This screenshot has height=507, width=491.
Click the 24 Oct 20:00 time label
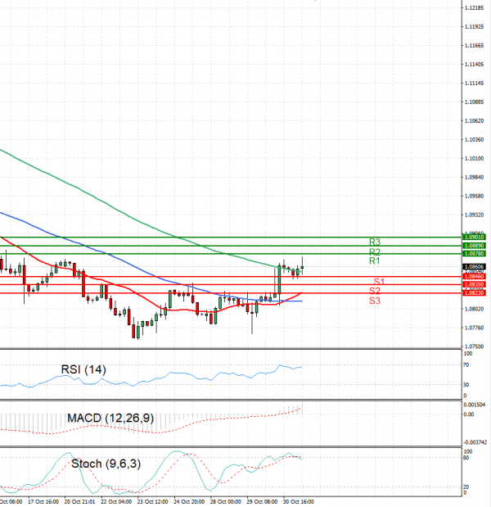pyautogui.click(x=189, y=501)
